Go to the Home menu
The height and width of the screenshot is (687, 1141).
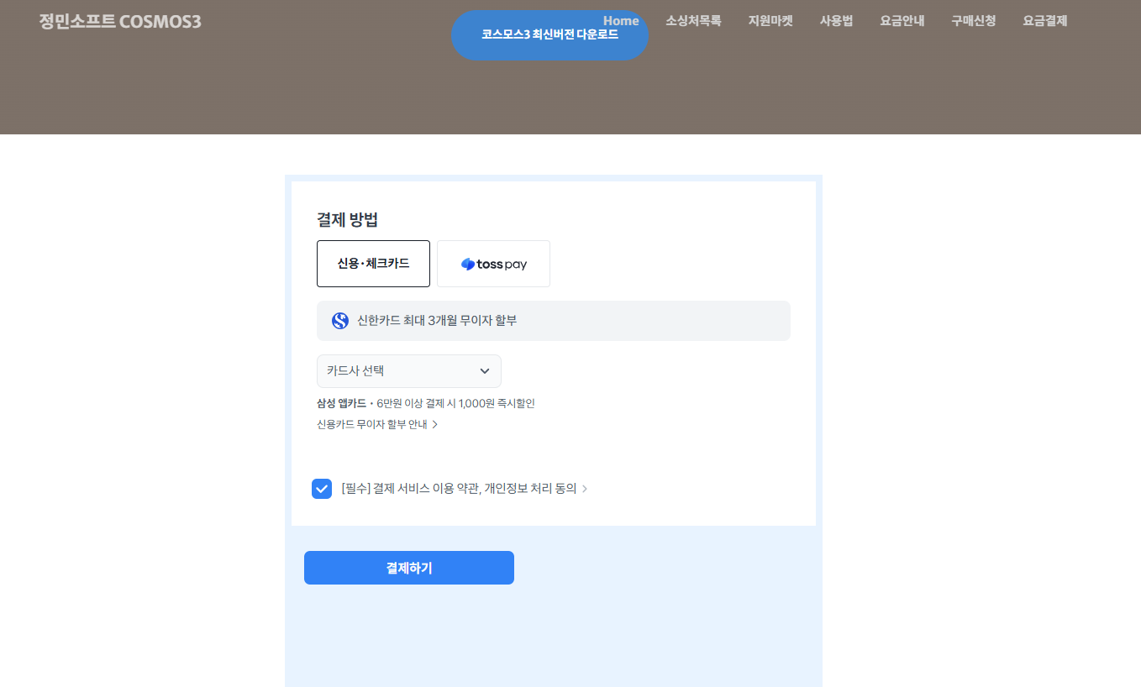coord(621,21)
